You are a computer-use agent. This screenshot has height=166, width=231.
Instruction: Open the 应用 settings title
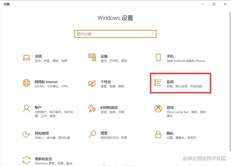(x=170, y=82)
